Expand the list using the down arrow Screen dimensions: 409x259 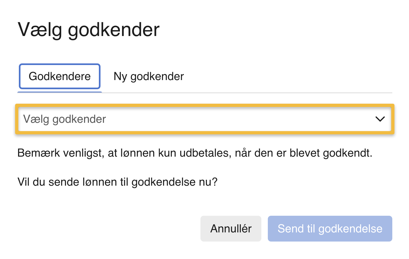pyautogui.click(x=380, y=119)
